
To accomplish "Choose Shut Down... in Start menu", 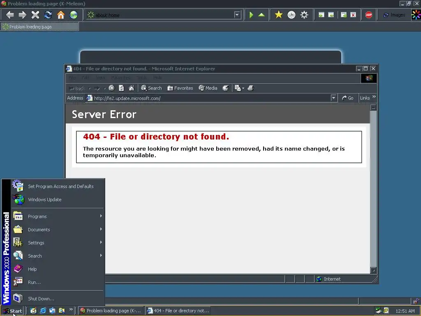I will (57, 299).
